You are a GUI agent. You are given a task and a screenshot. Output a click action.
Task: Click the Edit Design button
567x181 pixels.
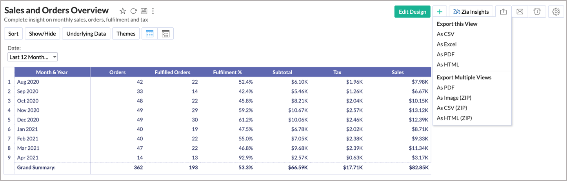[x=412, y=12]
